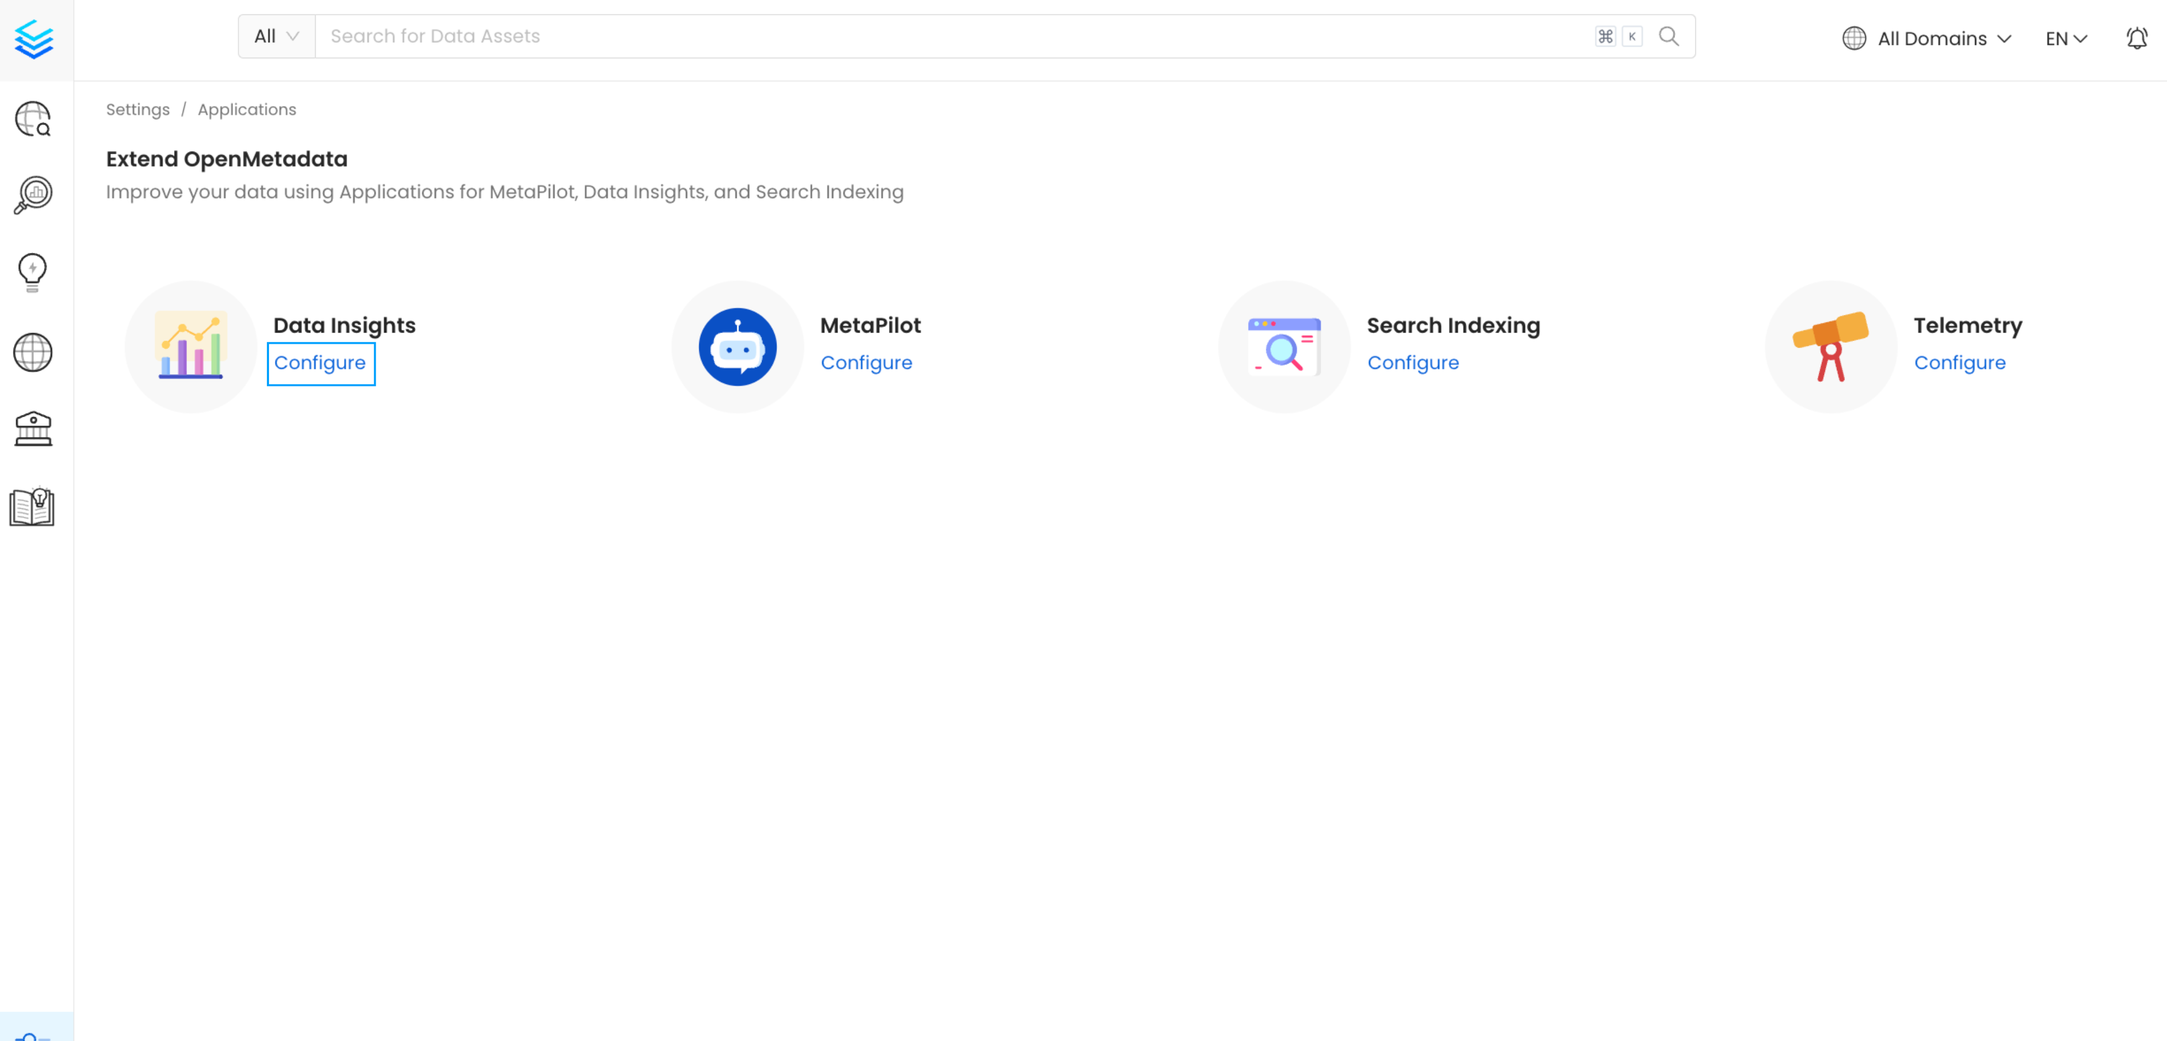Click the search magnifier in search bar
Viewport: 2167px width, 1041px height.
tap(1670, 36)
